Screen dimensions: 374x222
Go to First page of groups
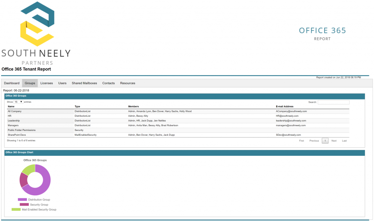click(x=301, y=141)
